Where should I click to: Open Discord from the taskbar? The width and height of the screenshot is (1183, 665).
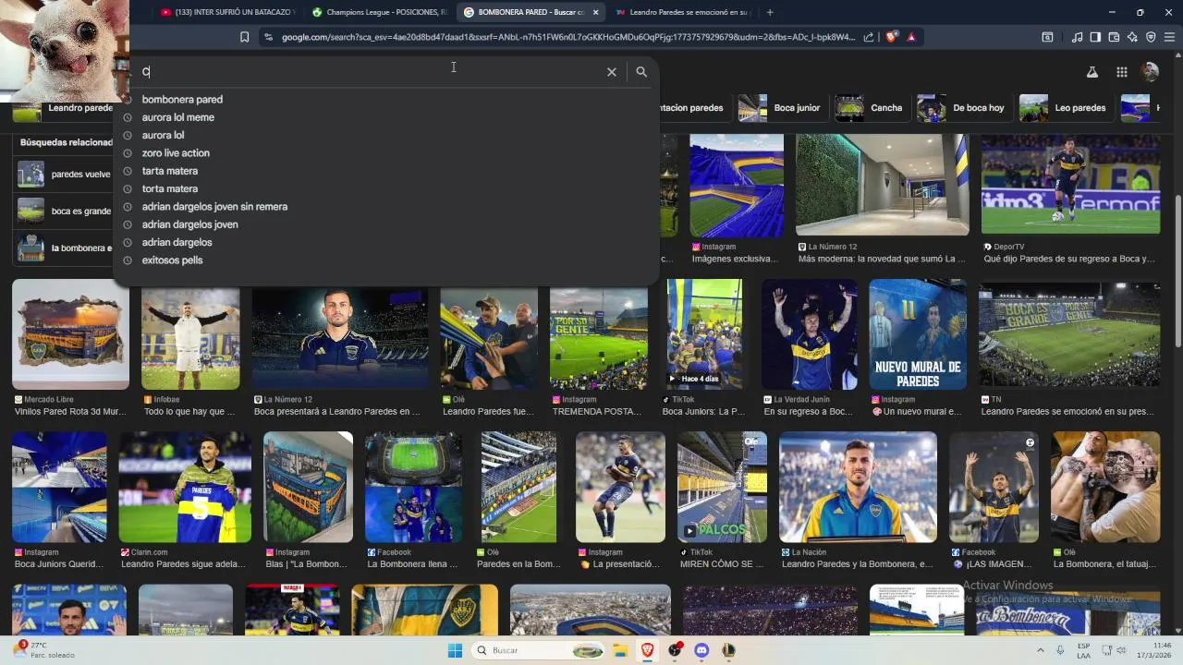point(701,650)
